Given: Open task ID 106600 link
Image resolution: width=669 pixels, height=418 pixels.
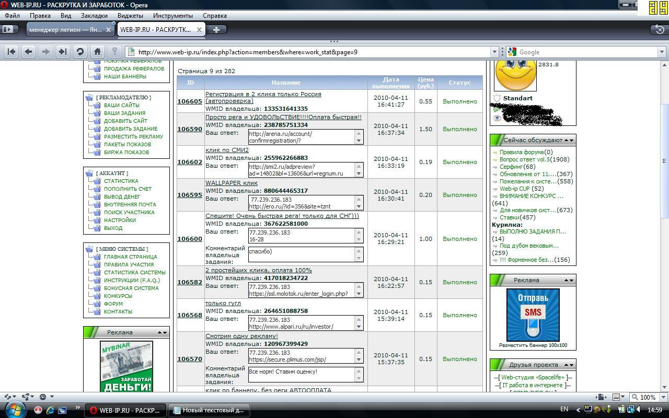Looking at the screenshot, I should coord(190,239).
